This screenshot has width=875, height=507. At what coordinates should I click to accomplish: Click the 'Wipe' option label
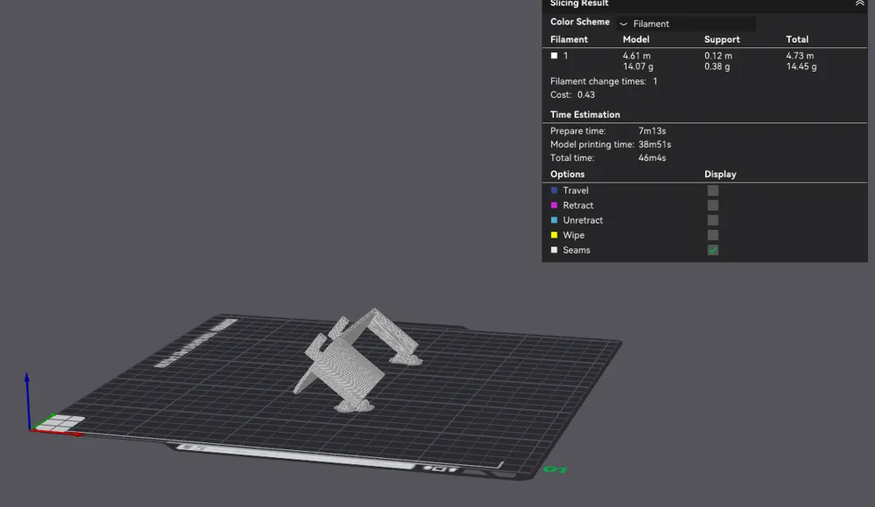(573, 235)
